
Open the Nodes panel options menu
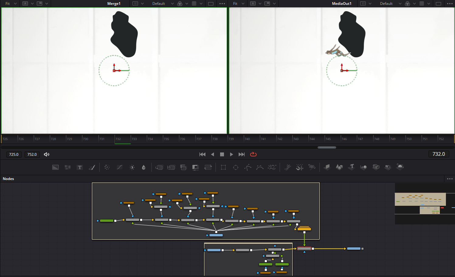point(450,179)
